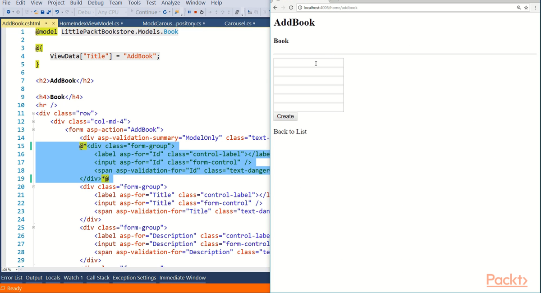Open the Watch 1 panel tab
The height and width of the screenshot is (293, 541).
pos(73,278)
